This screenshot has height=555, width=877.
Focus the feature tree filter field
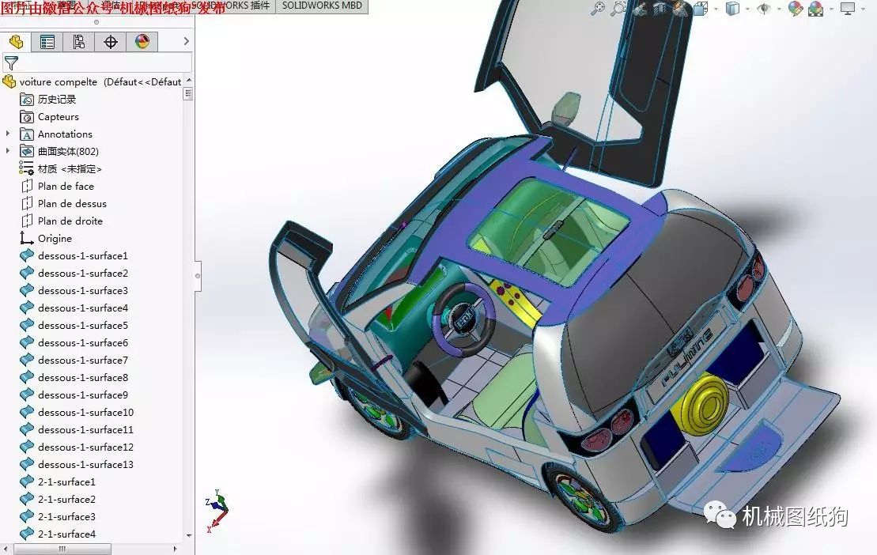[97, 62]
